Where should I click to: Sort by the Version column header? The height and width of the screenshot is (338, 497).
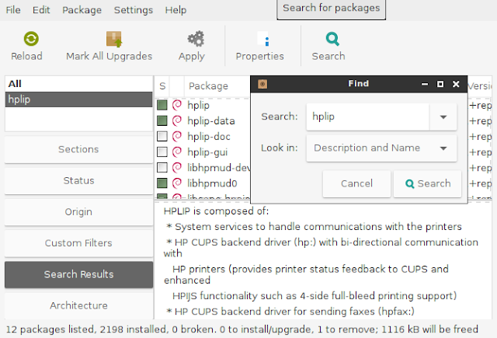pos(480,86)
